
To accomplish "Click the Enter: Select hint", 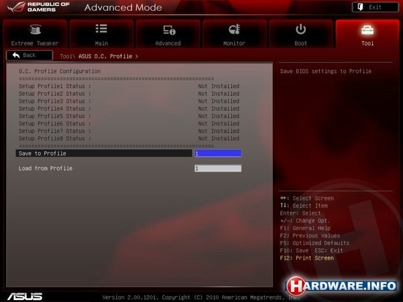I will pos(300,213).
